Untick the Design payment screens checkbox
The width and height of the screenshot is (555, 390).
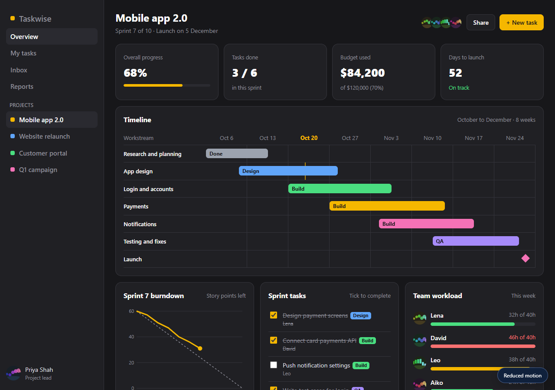[274, 315]
